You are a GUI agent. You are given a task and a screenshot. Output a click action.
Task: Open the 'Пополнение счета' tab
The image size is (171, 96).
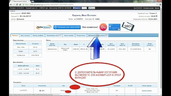point(54,35)
